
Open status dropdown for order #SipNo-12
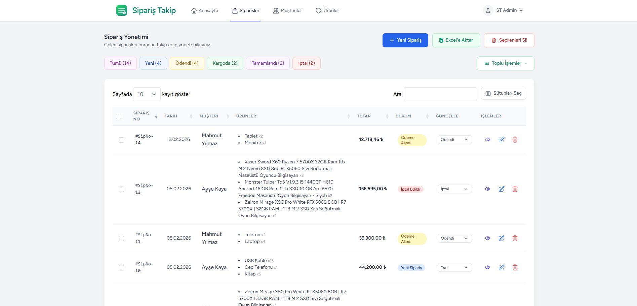(454, 189)
